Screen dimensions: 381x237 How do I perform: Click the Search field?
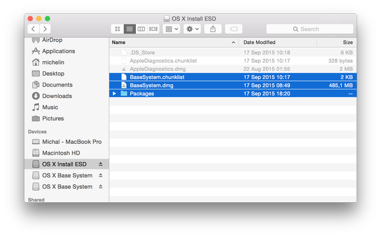tap(310, 29)
